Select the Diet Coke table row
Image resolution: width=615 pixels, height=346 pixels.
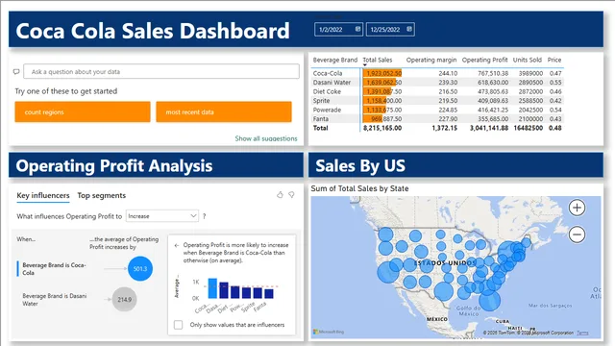[x=437, y=91]
